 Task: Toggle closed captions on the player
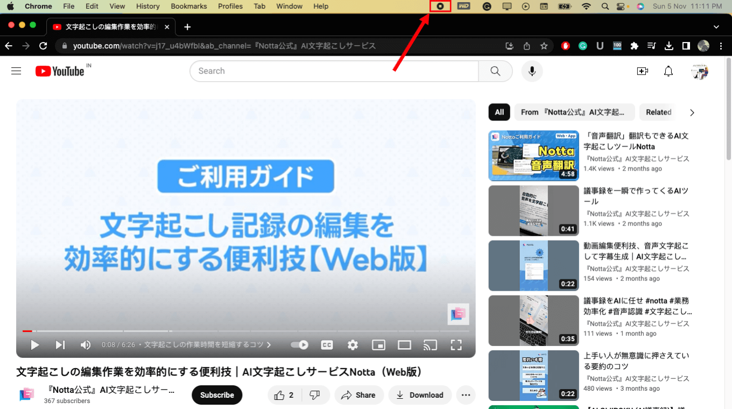[327, 345]
